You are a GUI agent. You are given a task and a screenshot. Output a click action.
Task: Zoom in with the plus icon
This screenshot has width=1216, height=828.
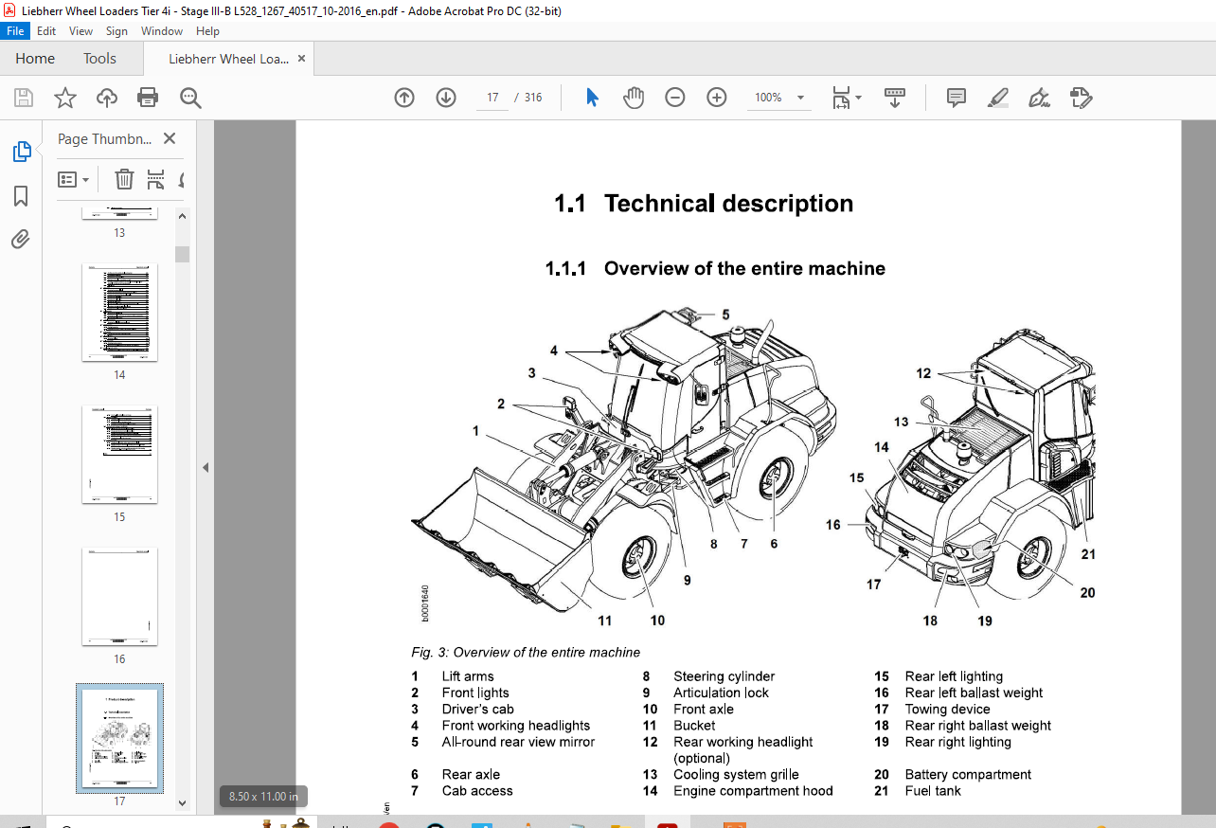pos(717,98)
